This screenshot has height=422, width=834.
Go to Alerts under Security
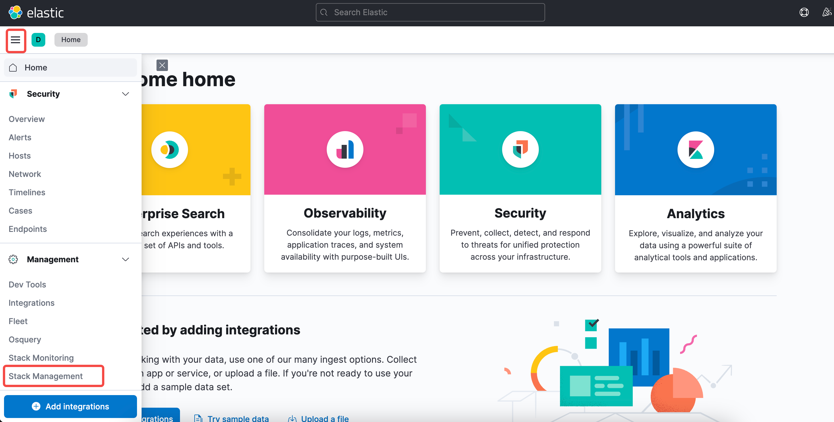pyautogui.click(x=20, y=137)
